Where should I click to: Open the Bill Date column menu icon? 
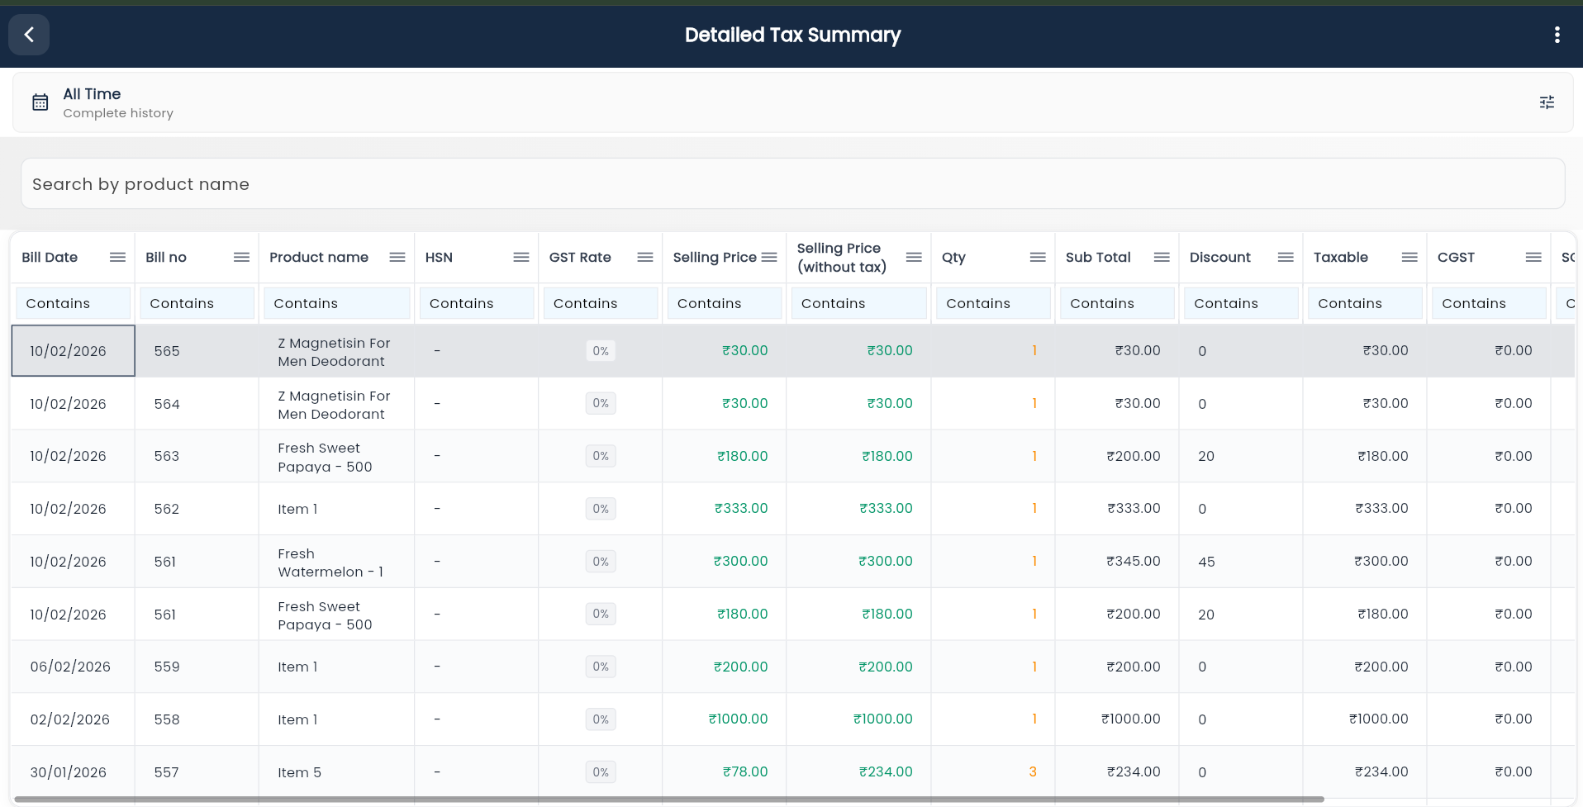click(x=116, y=257)
